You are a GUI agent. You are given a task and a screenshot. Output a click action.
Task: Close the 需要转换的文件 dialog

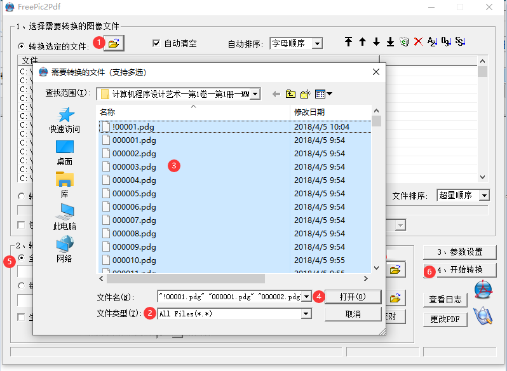pos(376,72)
